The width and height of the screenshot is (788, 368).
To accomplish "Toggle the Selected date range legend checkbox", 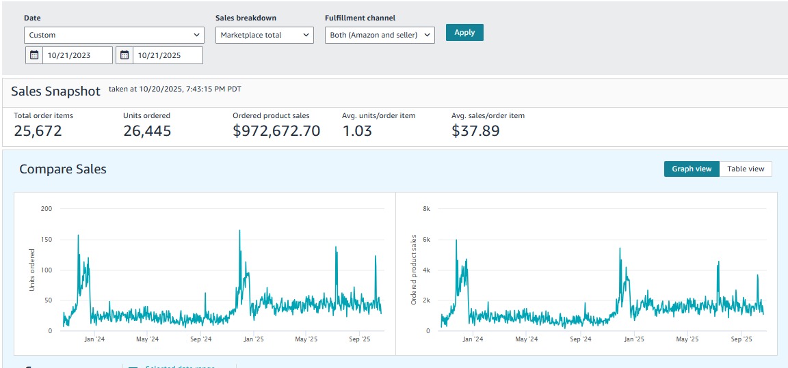I will pyautogui.click(x=133, y=367).
